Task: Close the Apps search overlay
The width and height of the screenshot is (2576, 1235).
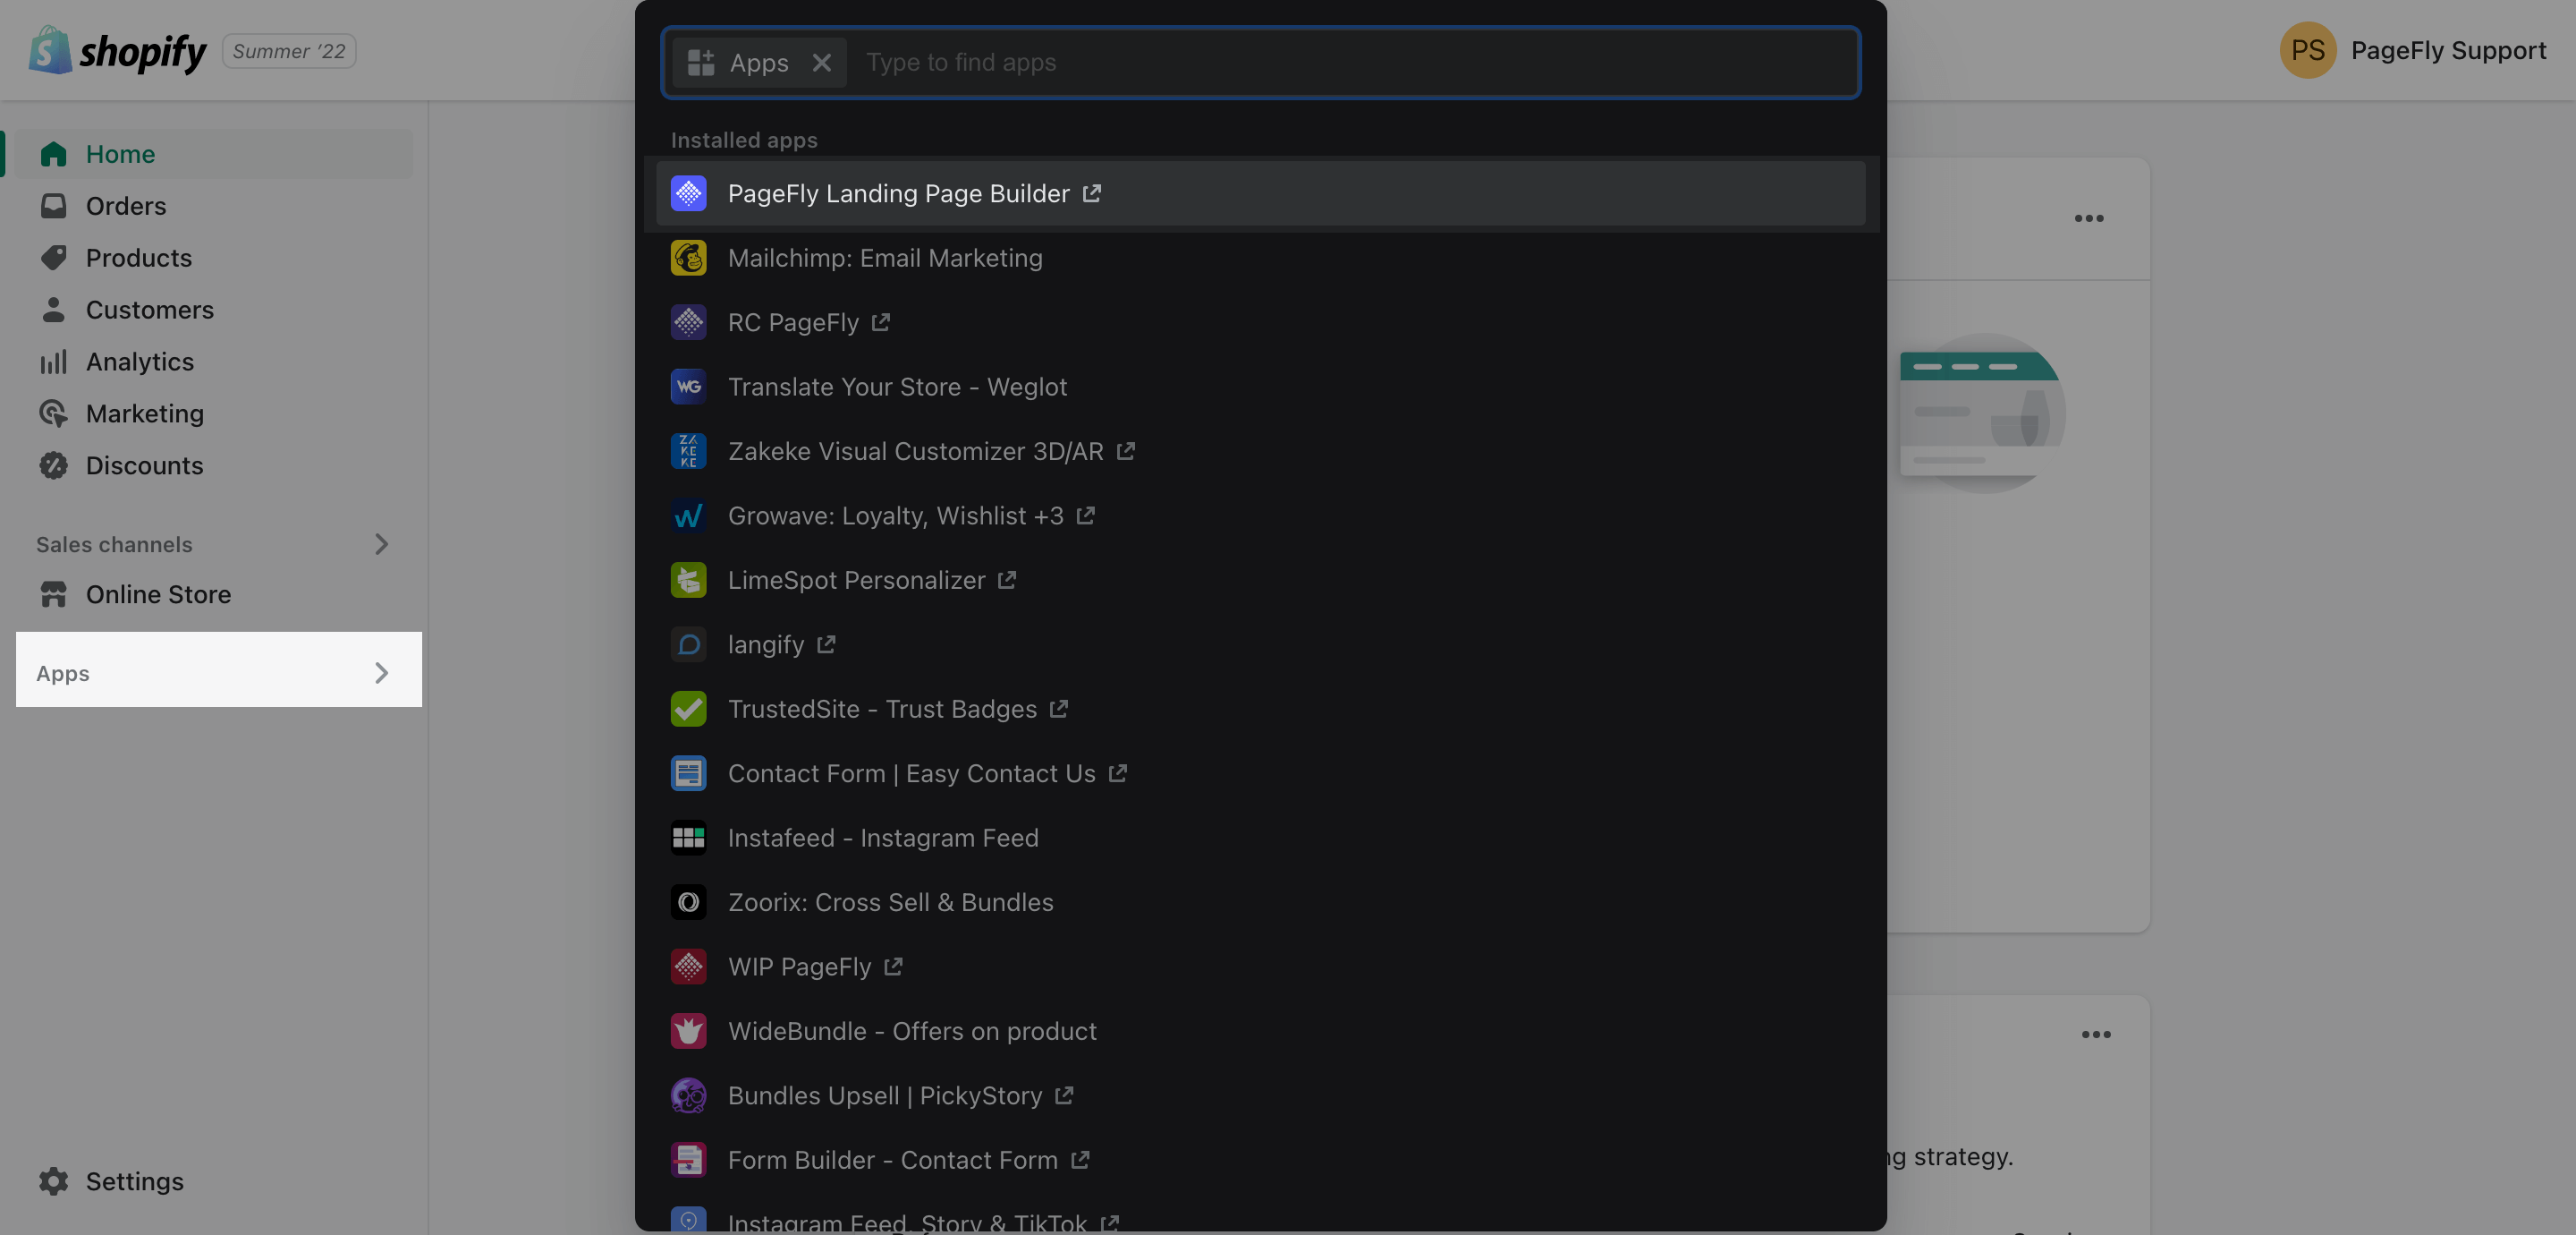Action: point(823,63)
